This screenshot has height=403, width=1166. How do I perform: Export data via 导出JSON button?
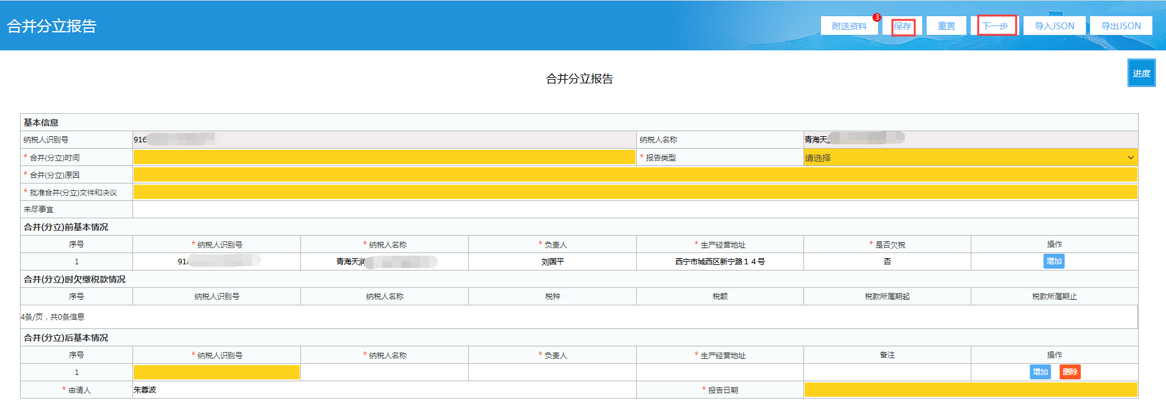(x=1121, y=25)
